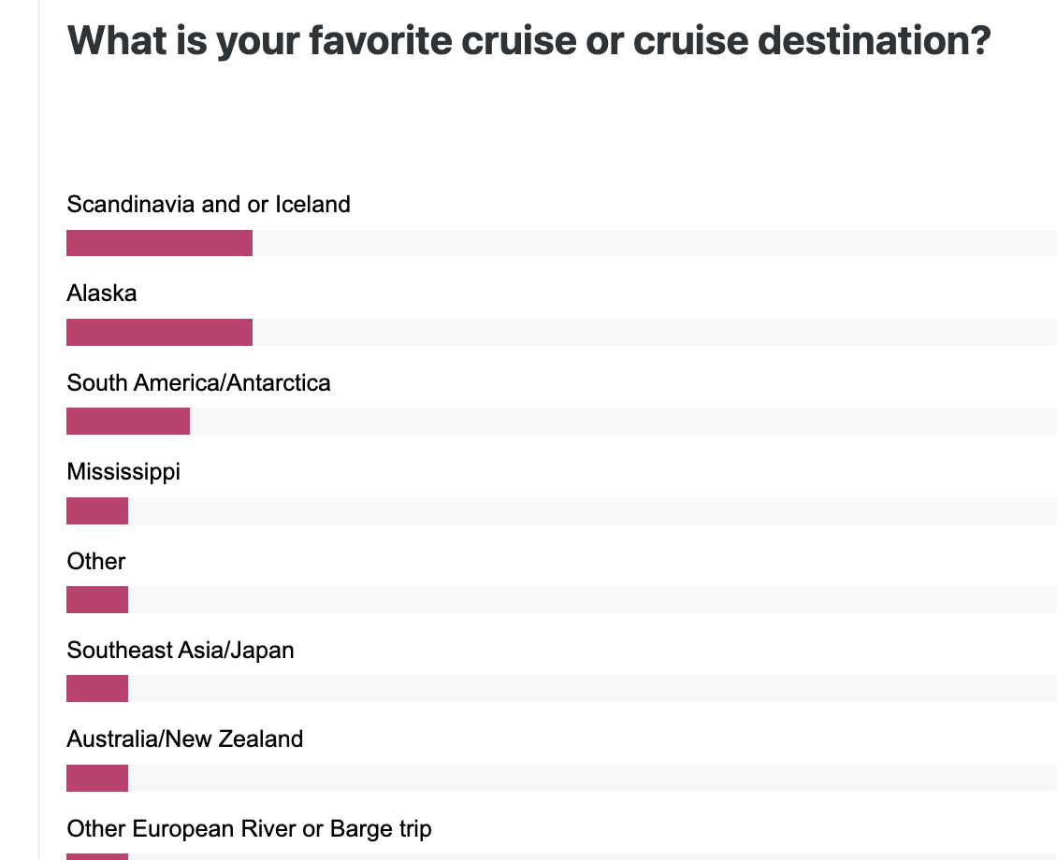Click the Scandinavia and or Iceland result bar

(x=159, y=243)
